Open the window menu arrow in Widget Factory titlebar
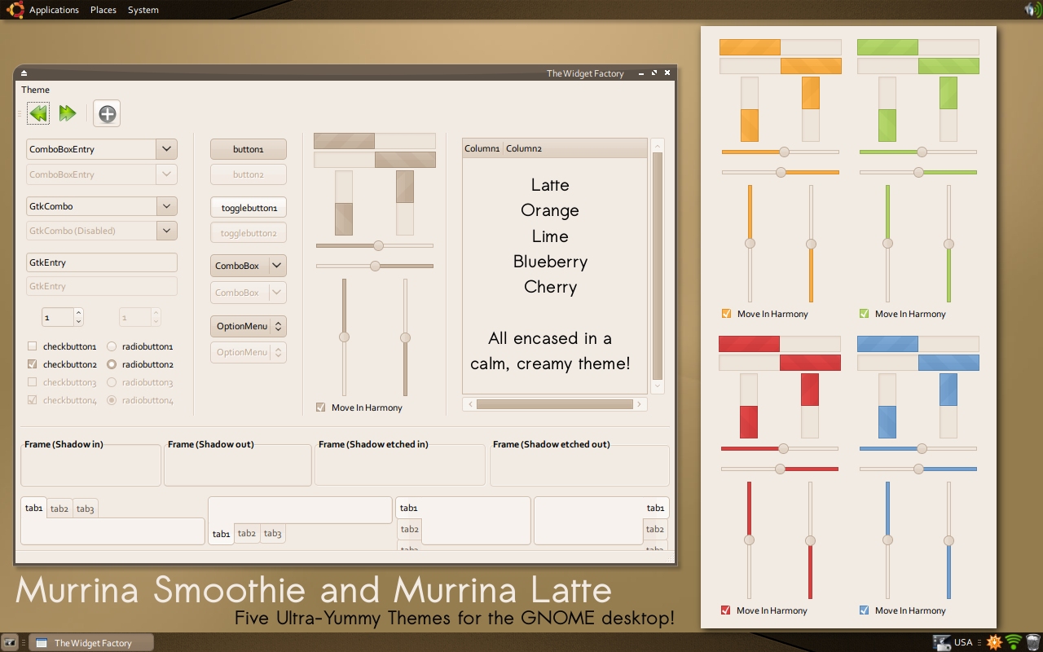The width and height of the screenshot is (1043, 652). click(x=24, y=73)
